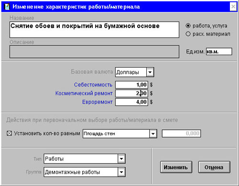Click the 'Отмена' button
239x186 pixels.
pyautogui.click(x=214, y=167)
